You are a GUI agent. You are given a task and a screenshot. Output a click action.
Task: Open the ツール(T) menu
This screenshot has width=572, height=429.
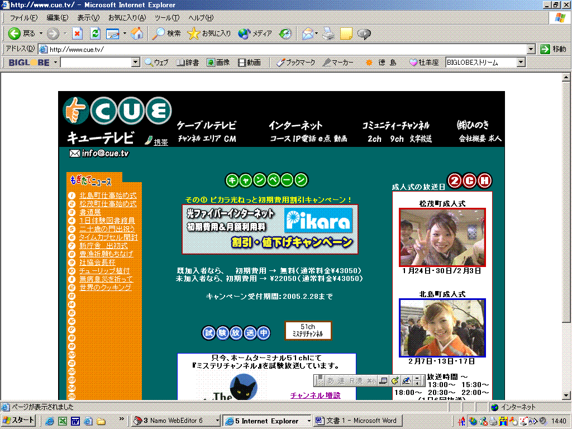pos(167,17)
